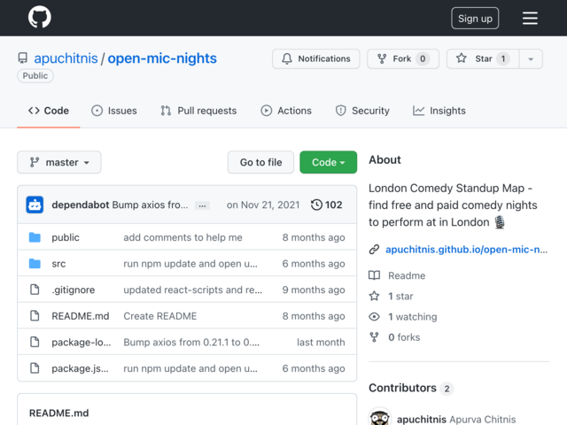567x425 pixels.
Task: Click the Go to file button
Action: (260, 162)
